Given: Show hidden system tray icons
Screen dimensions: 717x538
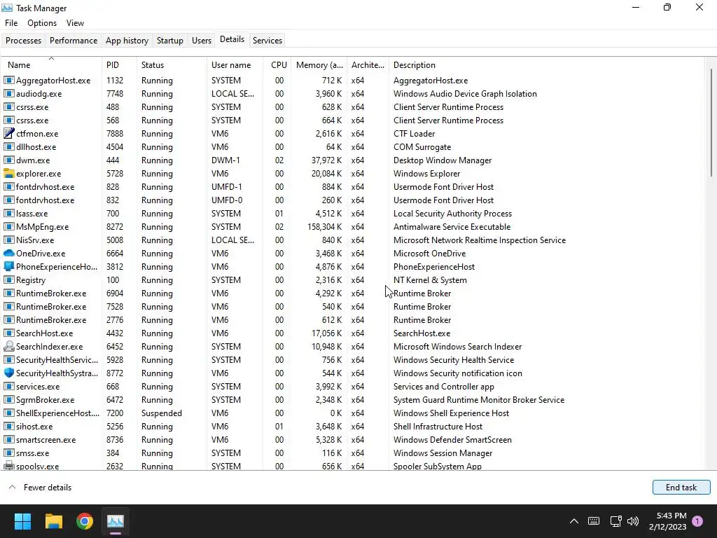Looking at the screenshot, I should coord(574,521).
